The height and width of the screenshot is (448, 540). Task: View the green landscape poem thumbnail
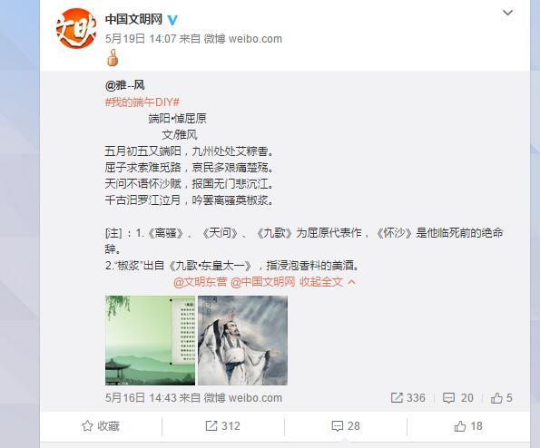(x=150, y=340)
